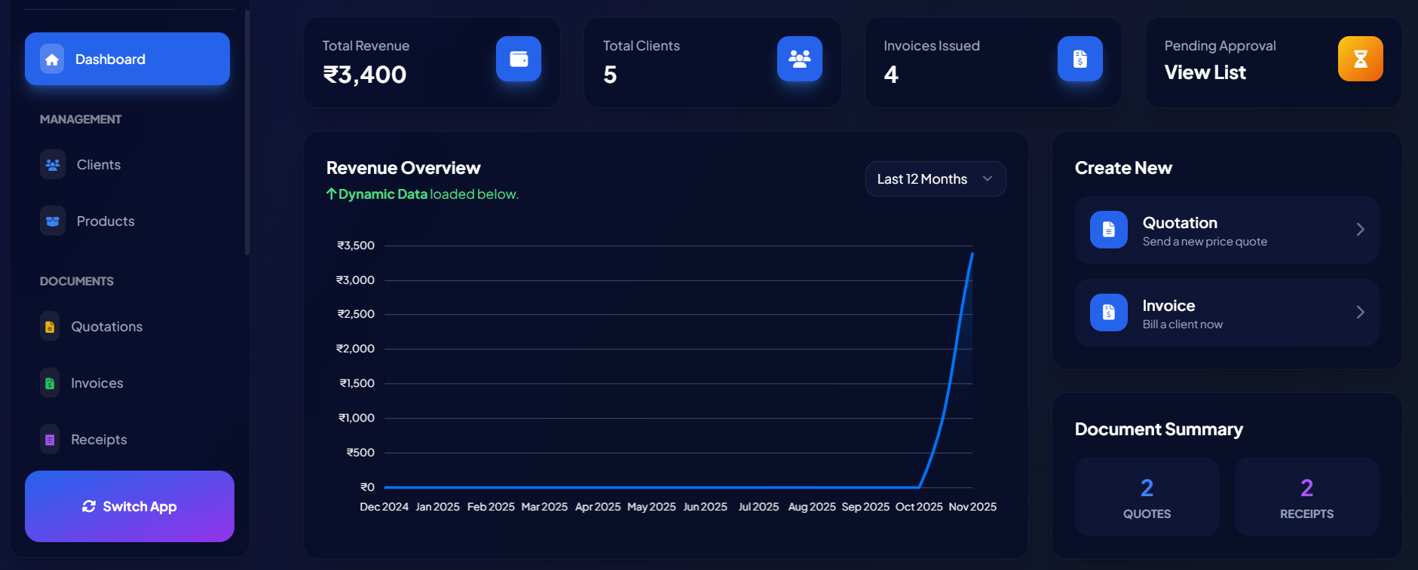Screen dimensions: 1418x570
Task: Create a new Quotation
Action: (x=1227, y=230)
